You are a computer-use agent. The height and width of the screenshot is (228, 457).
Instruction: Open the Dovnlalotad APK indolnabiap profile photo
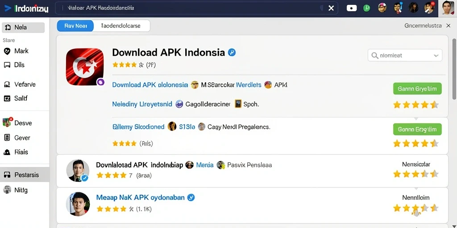78,171
